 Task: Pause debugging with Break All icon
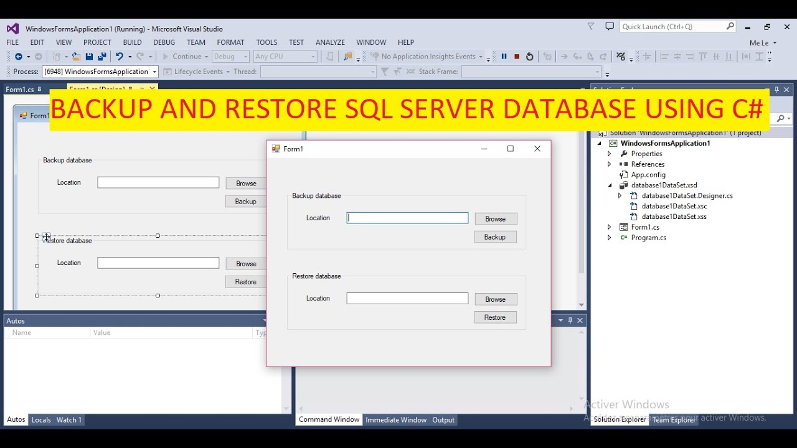504,57
